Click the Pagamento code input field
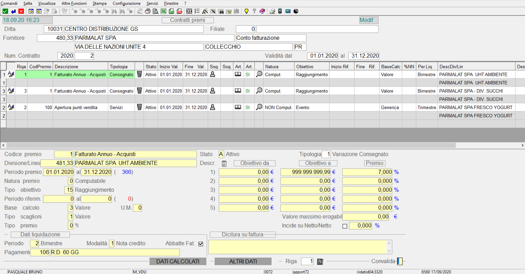 40,252
